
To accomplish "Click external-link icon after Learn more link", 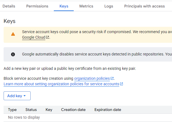I will pos(121,84).
